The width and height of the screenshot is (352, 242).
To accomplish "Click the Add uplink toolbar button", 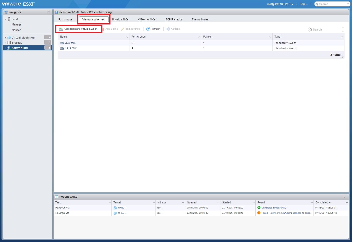I will [110, 29].
